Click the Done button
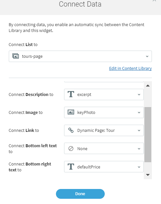Viewport: 161px width, 204px height. (80, 194)
